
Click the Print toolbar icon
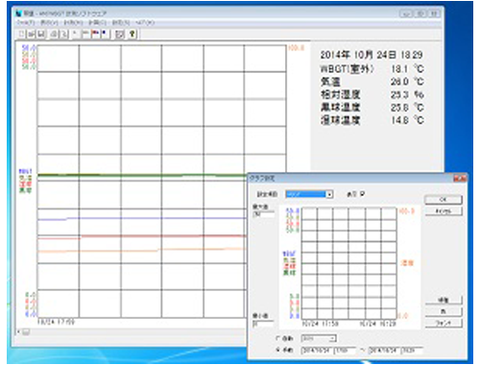[54, 34]
